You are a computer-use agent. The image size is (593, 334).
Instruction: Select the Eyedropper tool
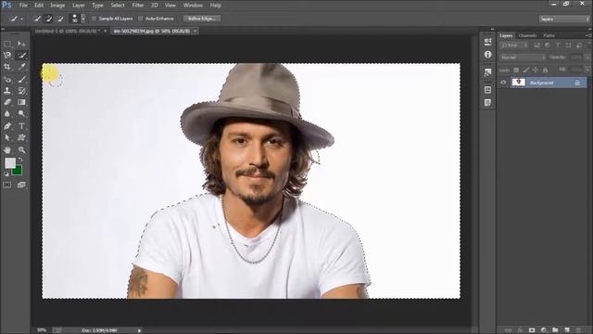click(21, 67)
